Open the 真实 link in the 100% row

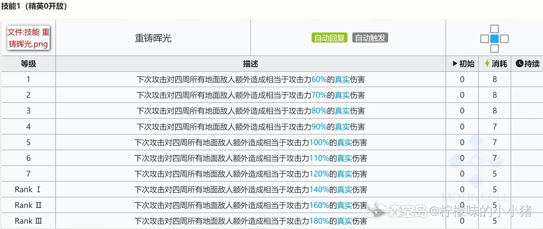pos(344,142)
